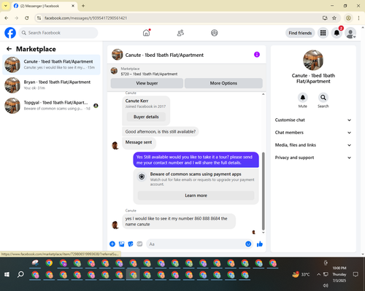The width and height of the screenshot is (365, 291).
Task: View site information icon in address bar
Action: click(x=39, y=18)
